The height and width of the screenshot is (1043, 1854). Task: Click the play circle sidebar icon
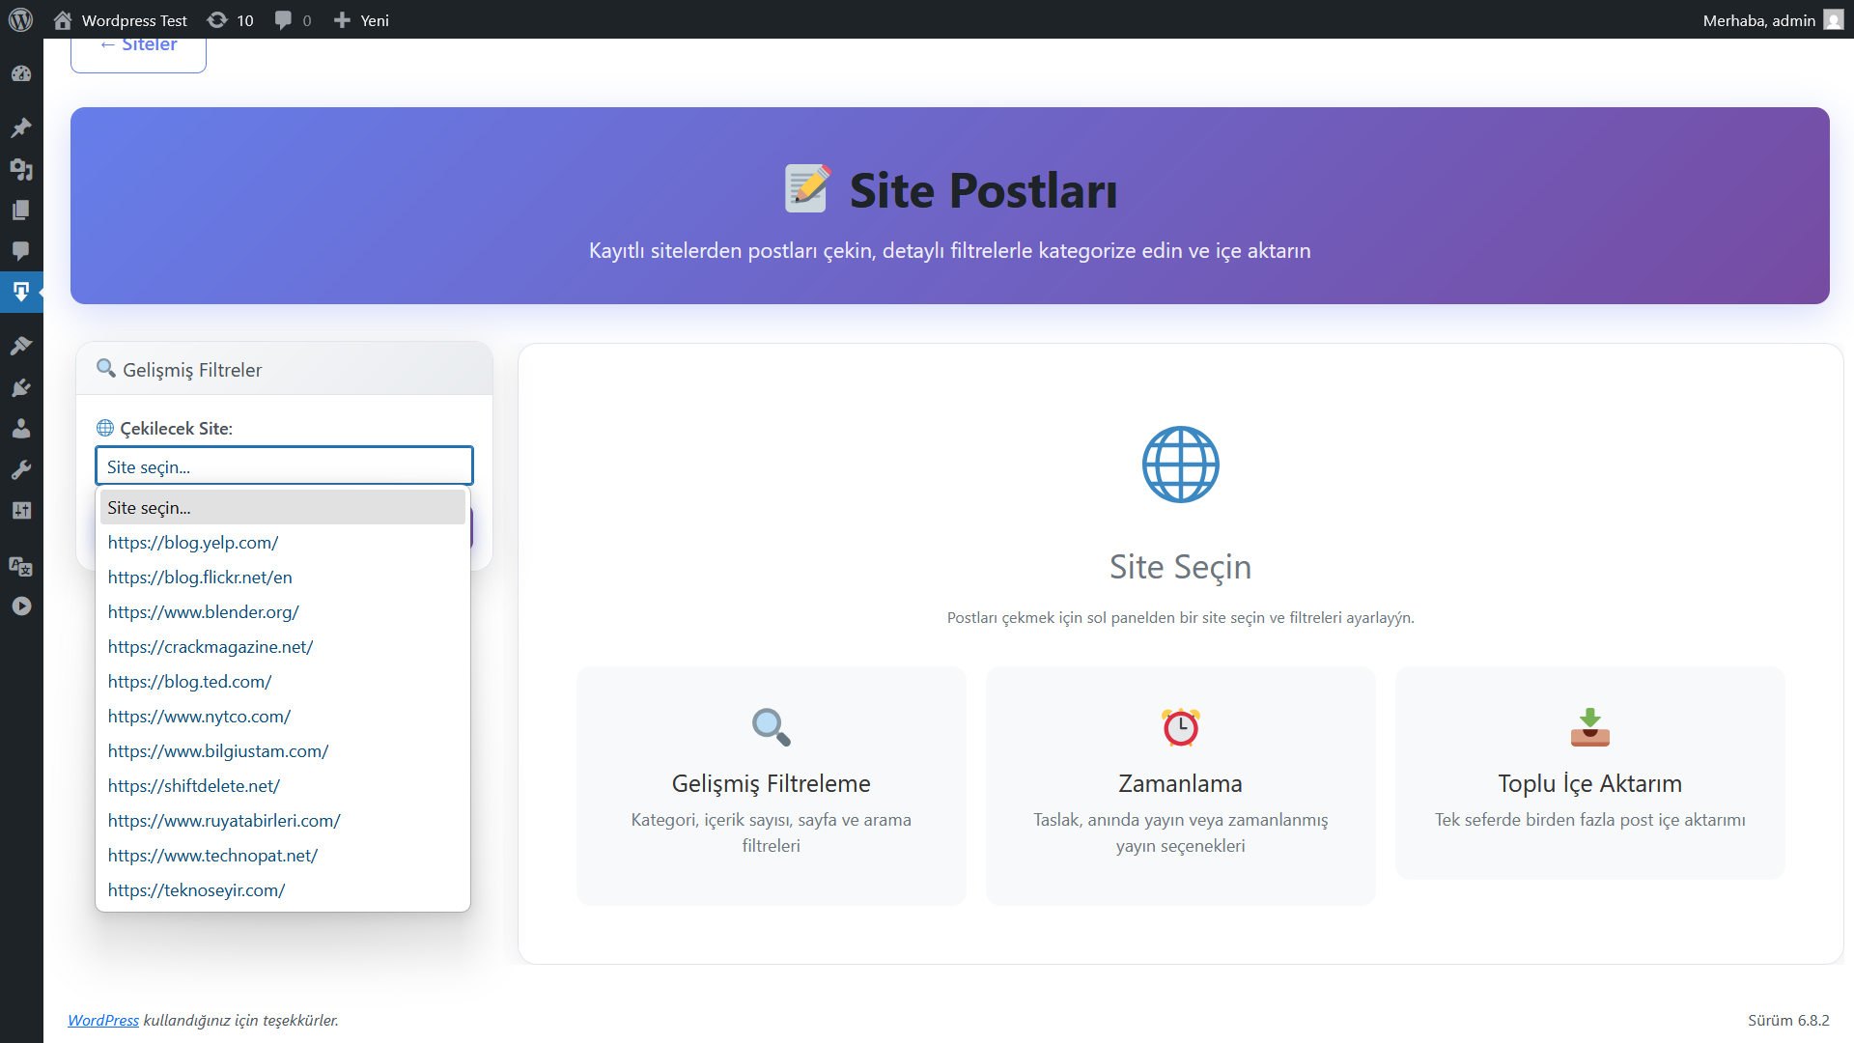coord(21,606)
